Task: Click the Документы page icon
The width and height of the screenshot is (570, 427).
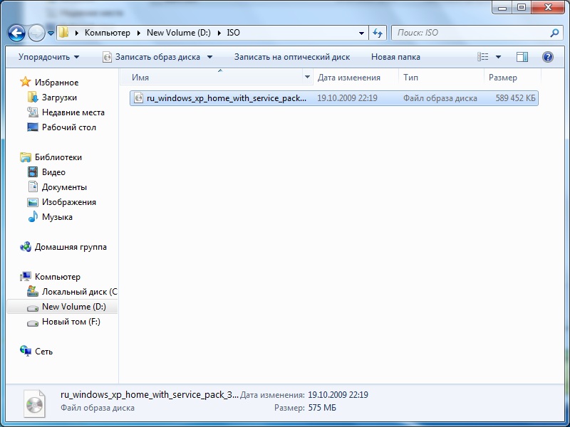Action: (x=33, y=186)
